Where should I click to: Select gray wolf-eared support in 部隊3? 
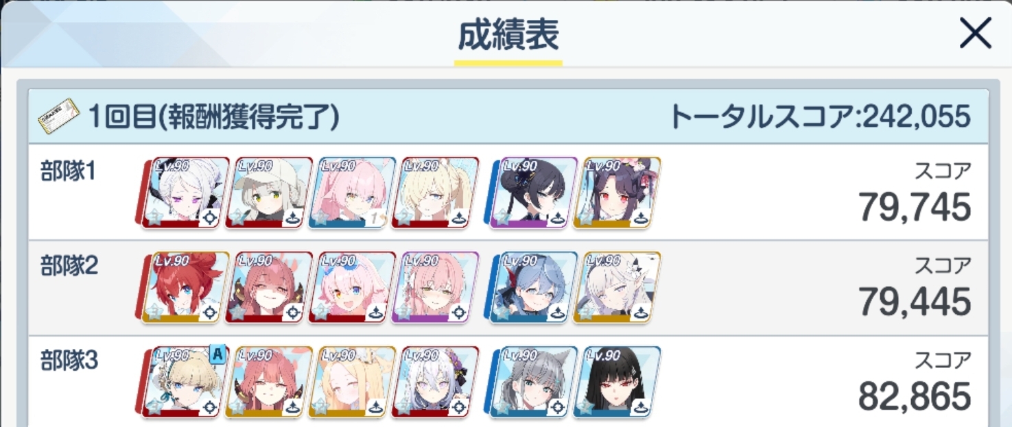534,382
